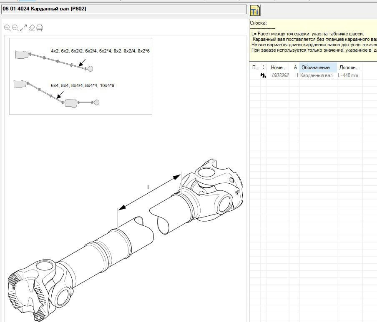Image resolution: width=377 pixels, height=322 pixels.
Task: Select the Карданный вал row description
Action: click(317, 75)
